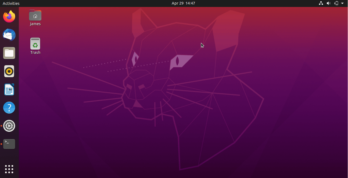Select the james home folder icon
Viewport: 348px width, 178px height.
(x=35, y=15)
